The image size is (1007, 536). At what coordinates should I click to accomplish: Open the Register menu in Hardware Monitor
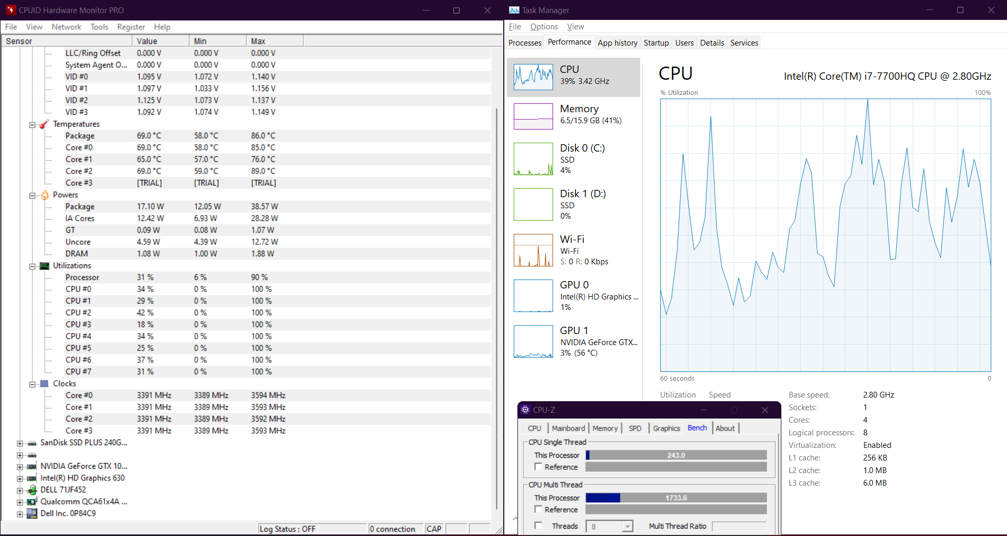131,27
